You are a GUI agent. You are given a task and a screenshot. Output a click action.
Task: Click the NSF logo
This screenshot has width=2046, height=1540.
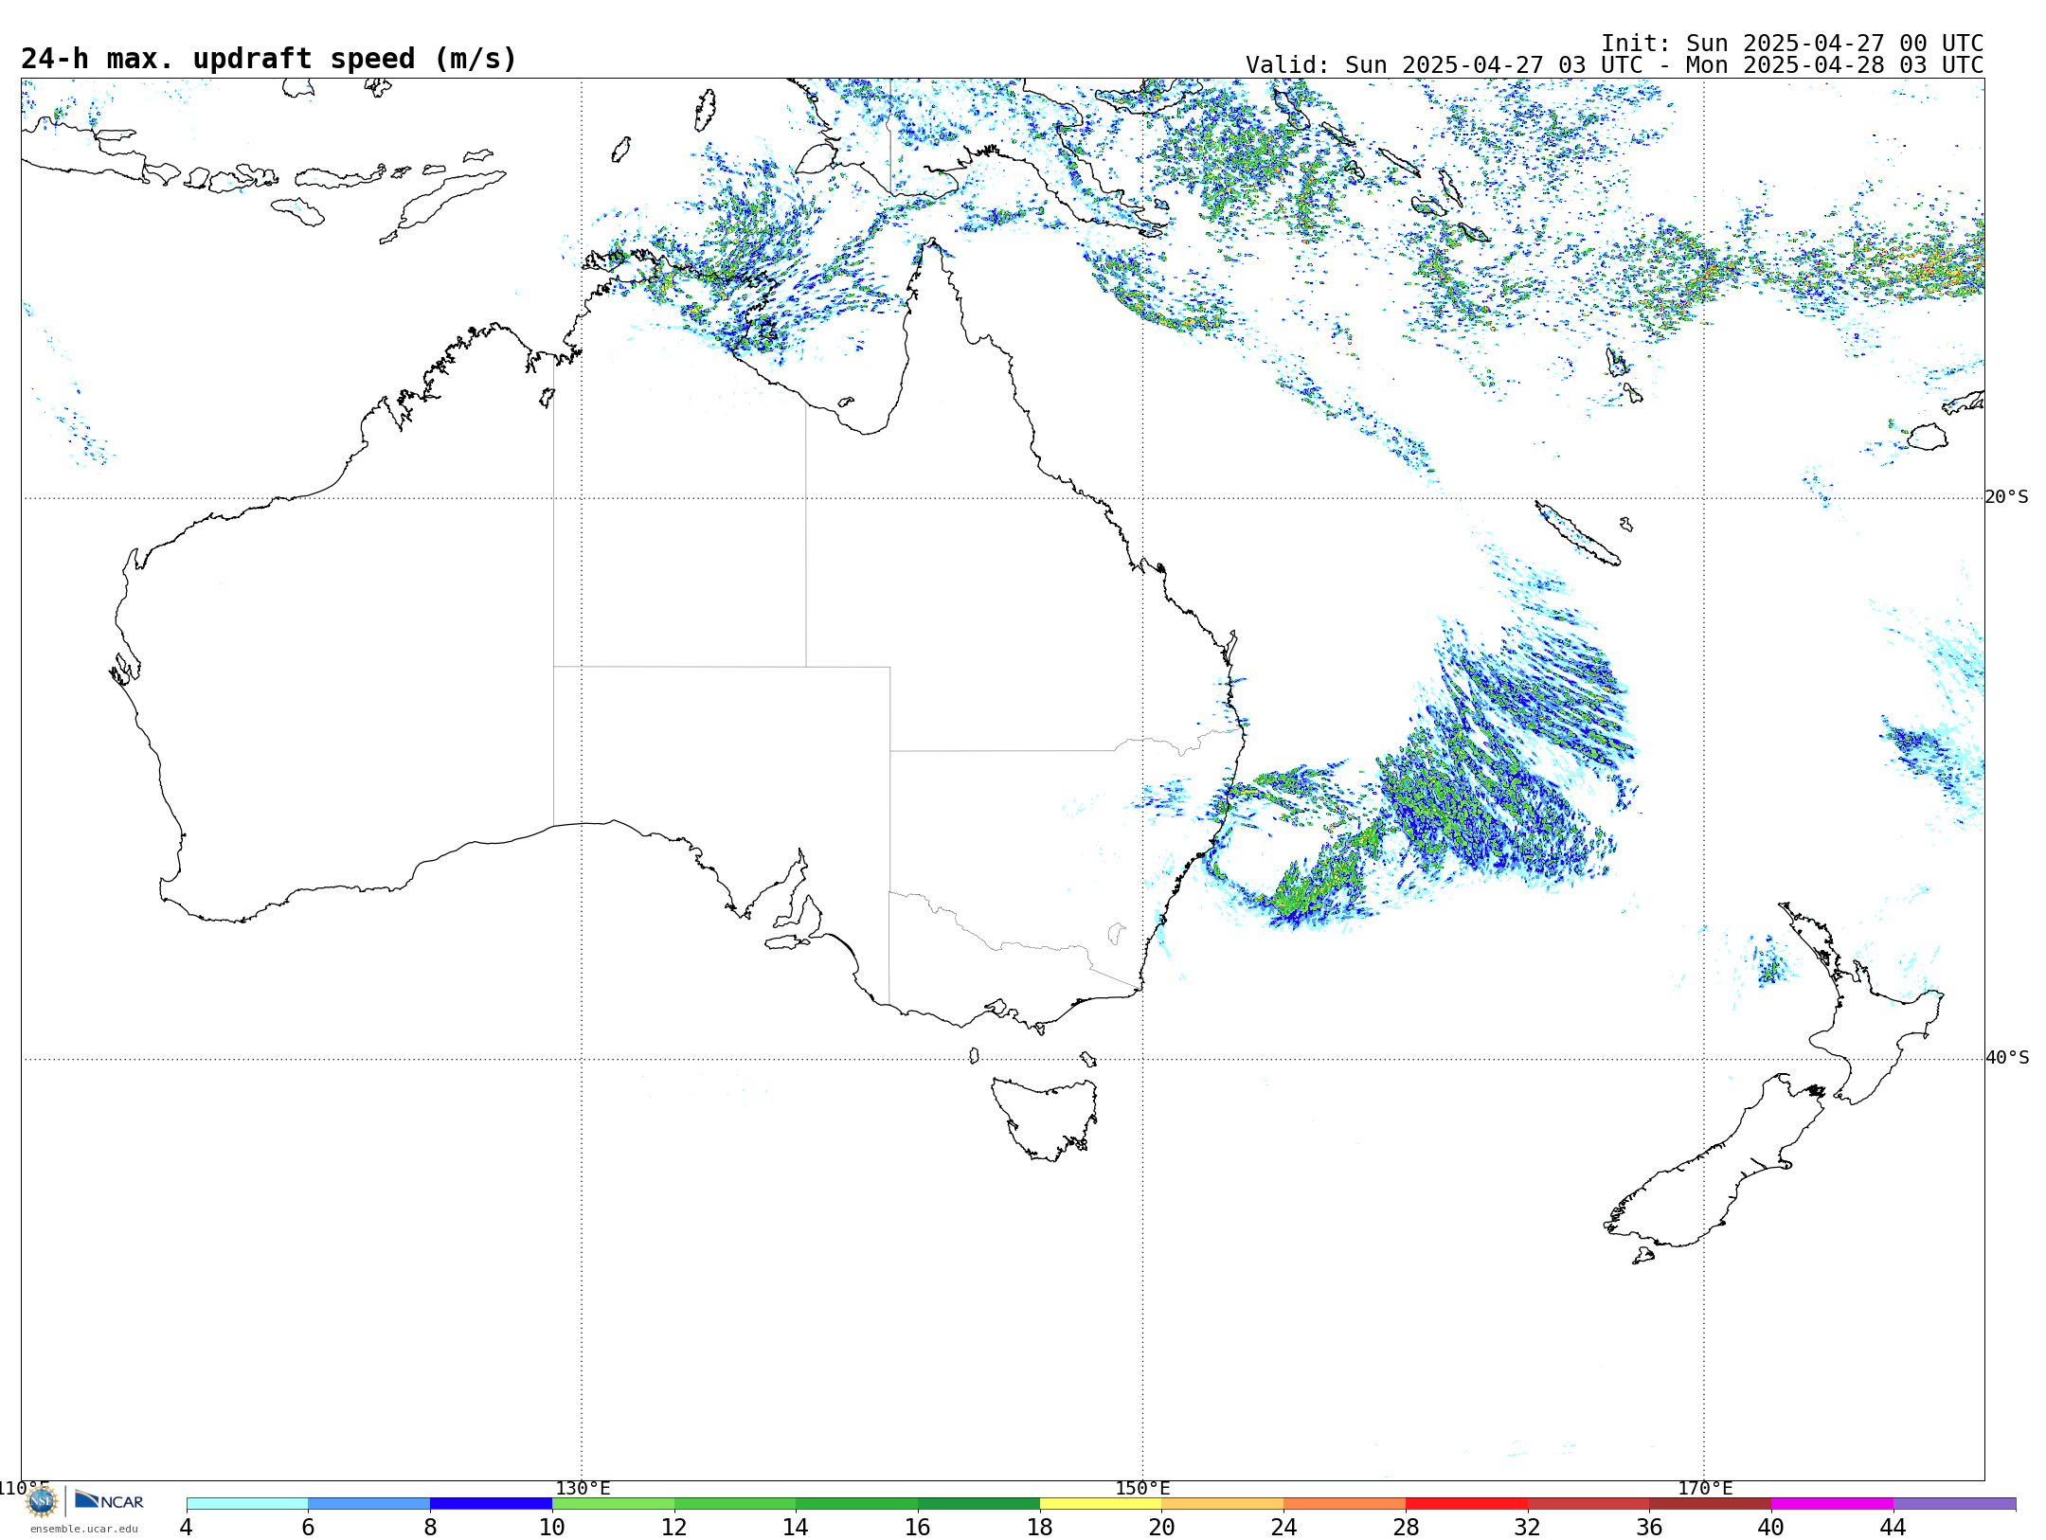42,1501
